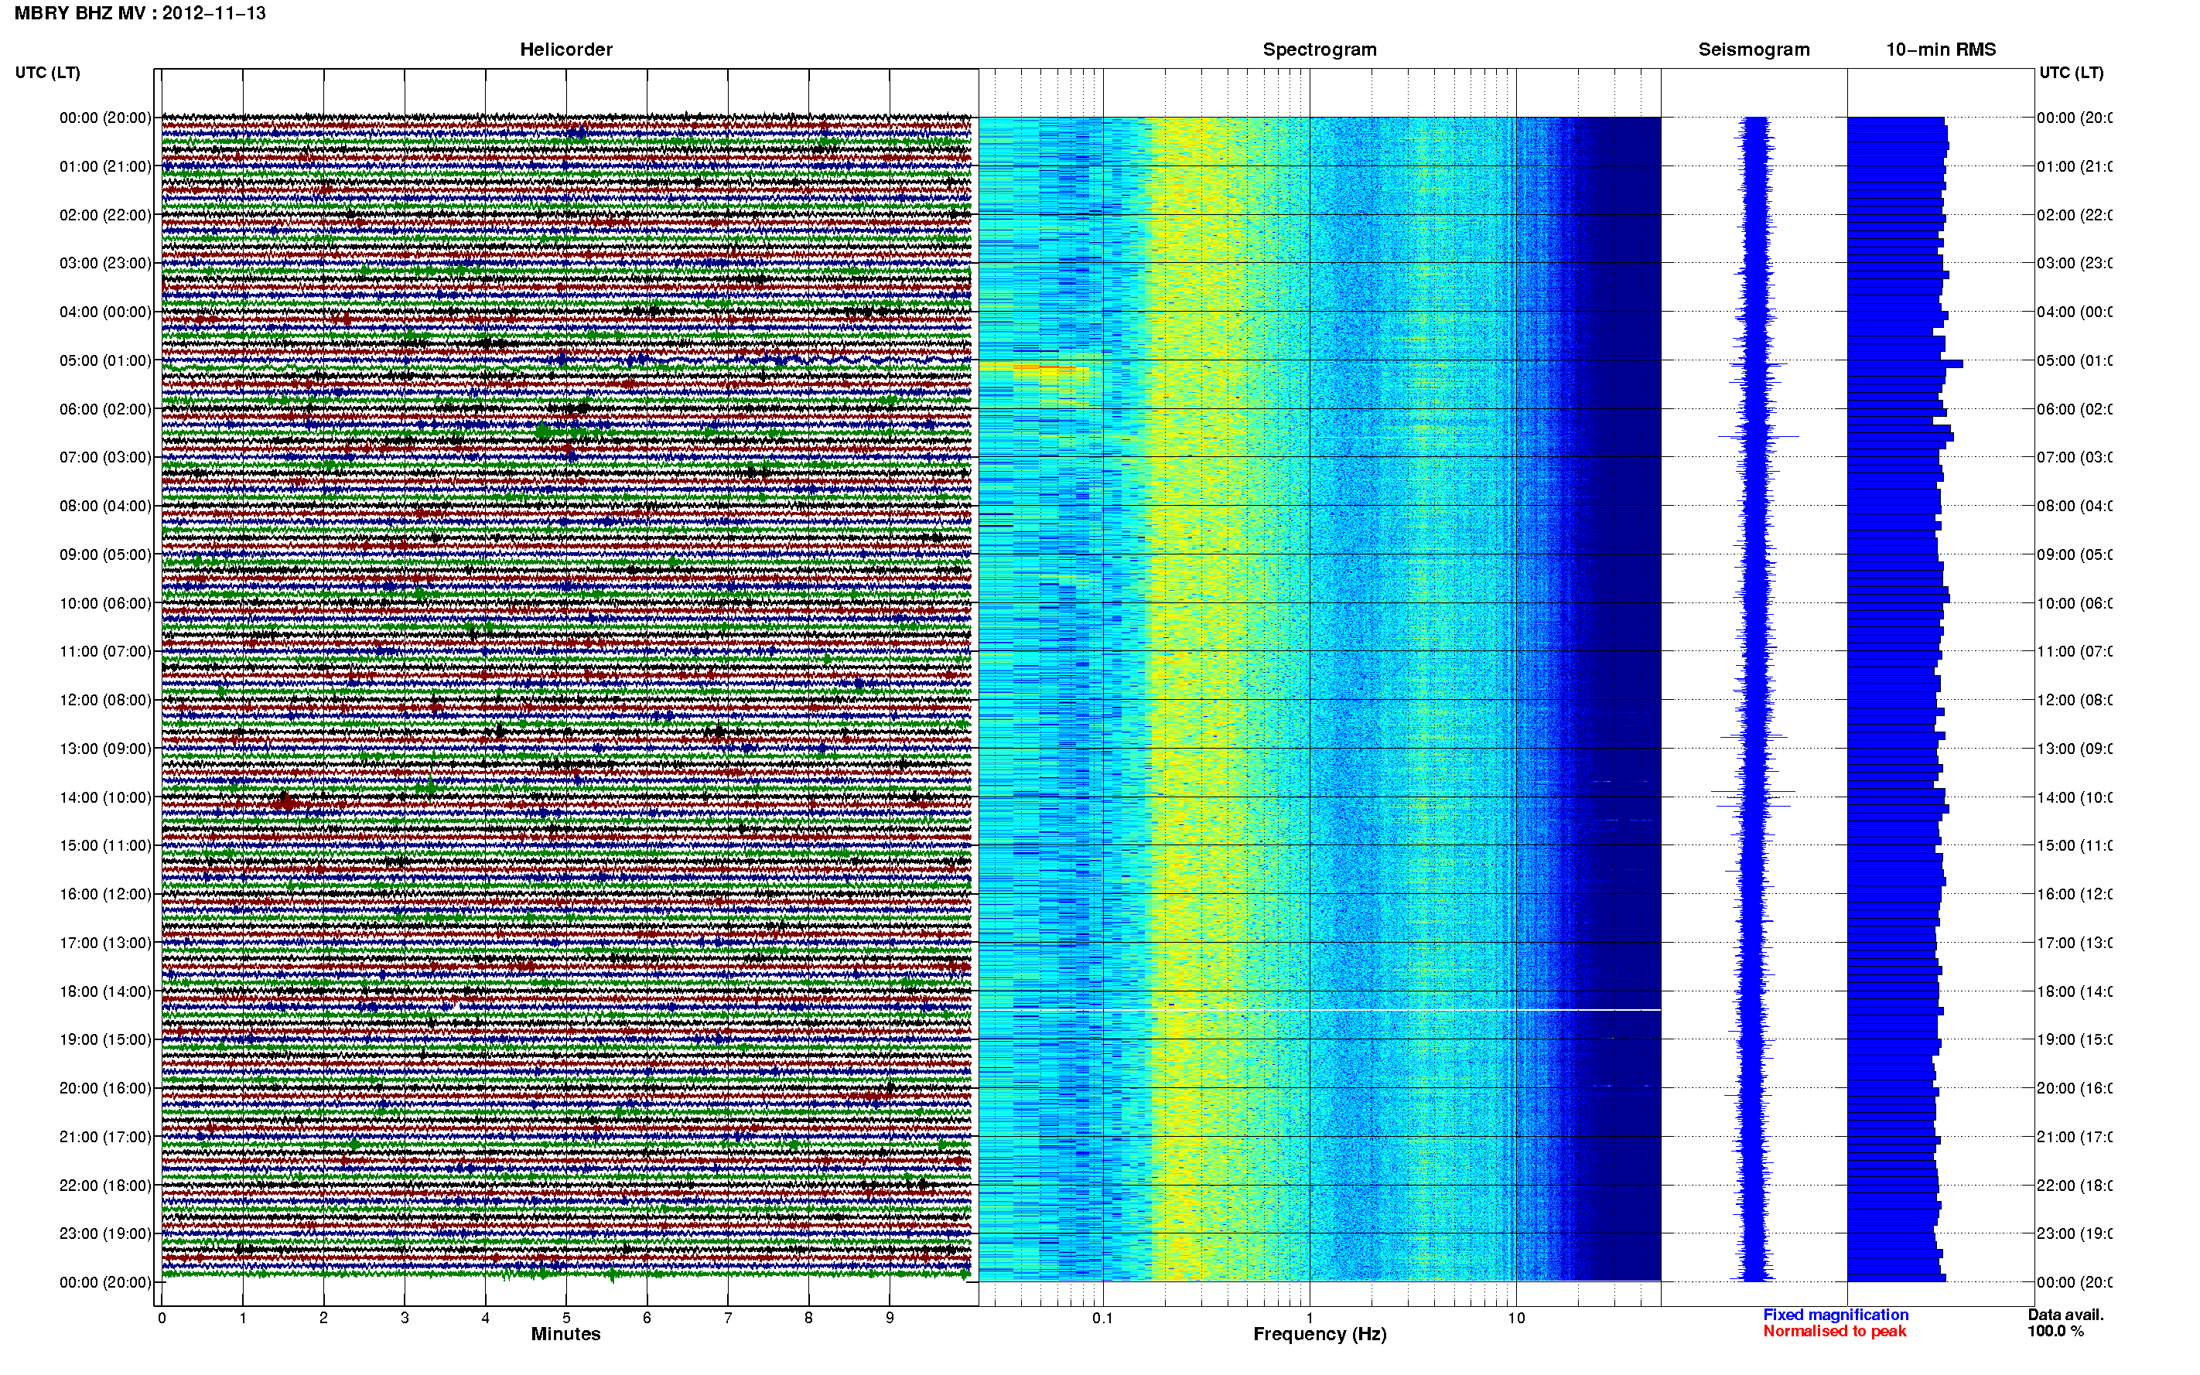Viewport: 2200px width, 1375px height.
Task: Click the "10" tick on the frequency axis
Action: pos(1516,1318)
